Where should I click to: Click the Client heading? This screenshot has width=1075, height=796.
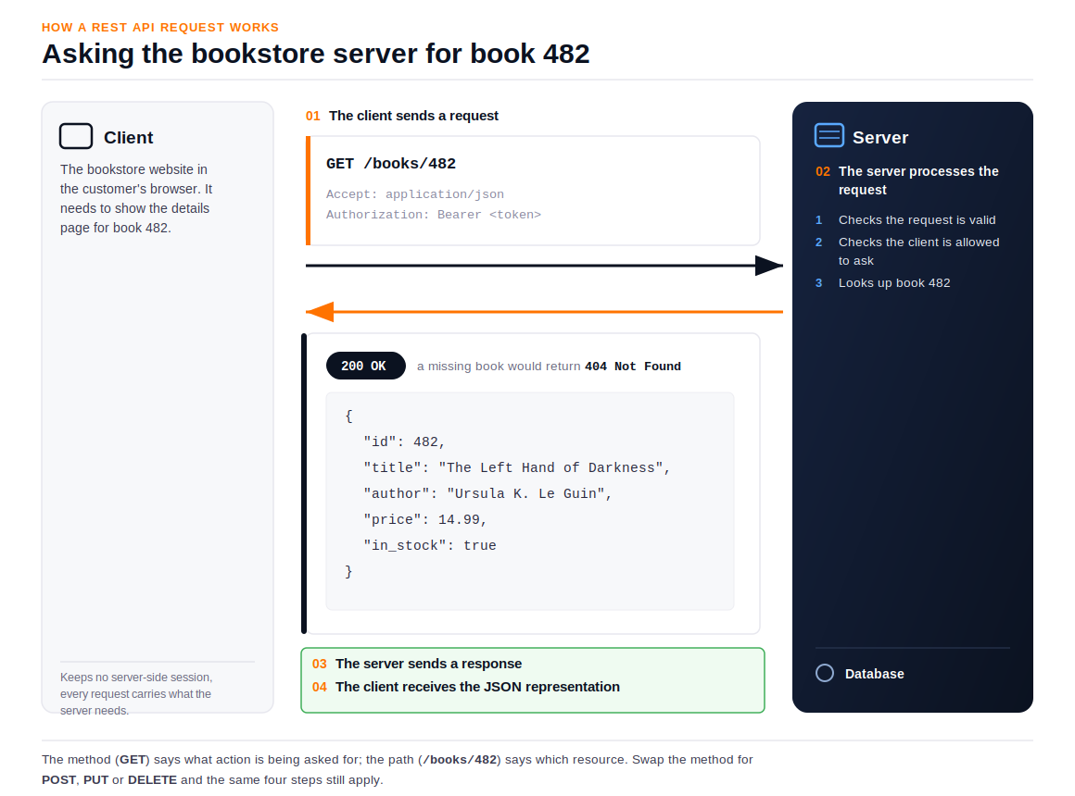(128, 138)
